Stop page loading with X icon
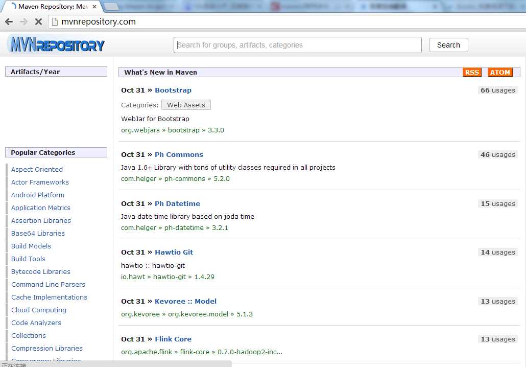This screenshot has height=367, width=526. click(38, 22)
